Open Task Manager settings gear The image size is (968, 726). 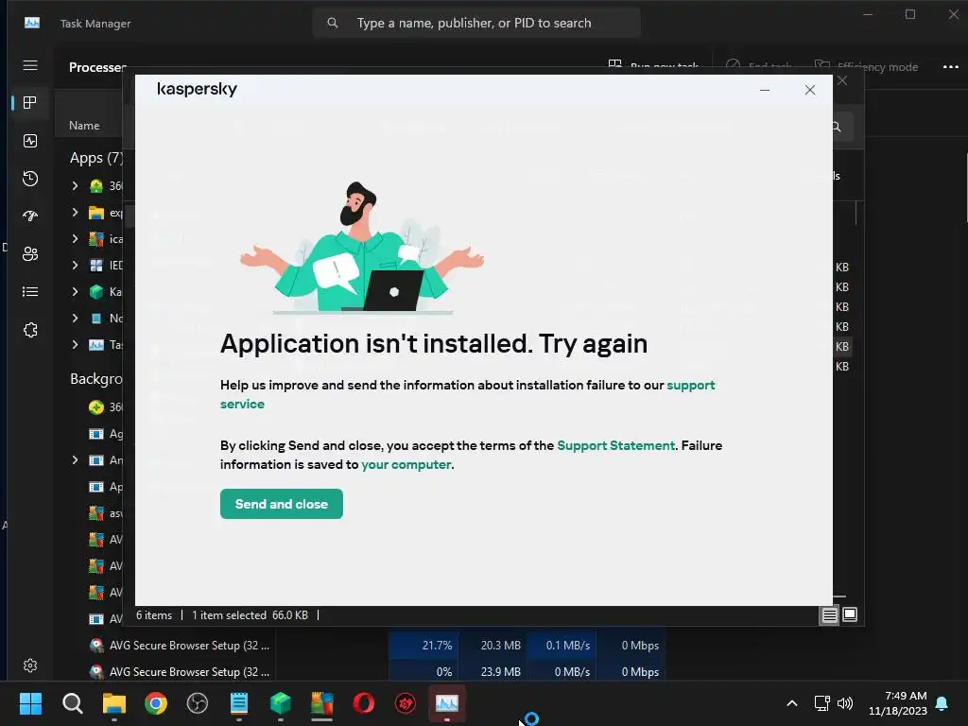[30, 665]
